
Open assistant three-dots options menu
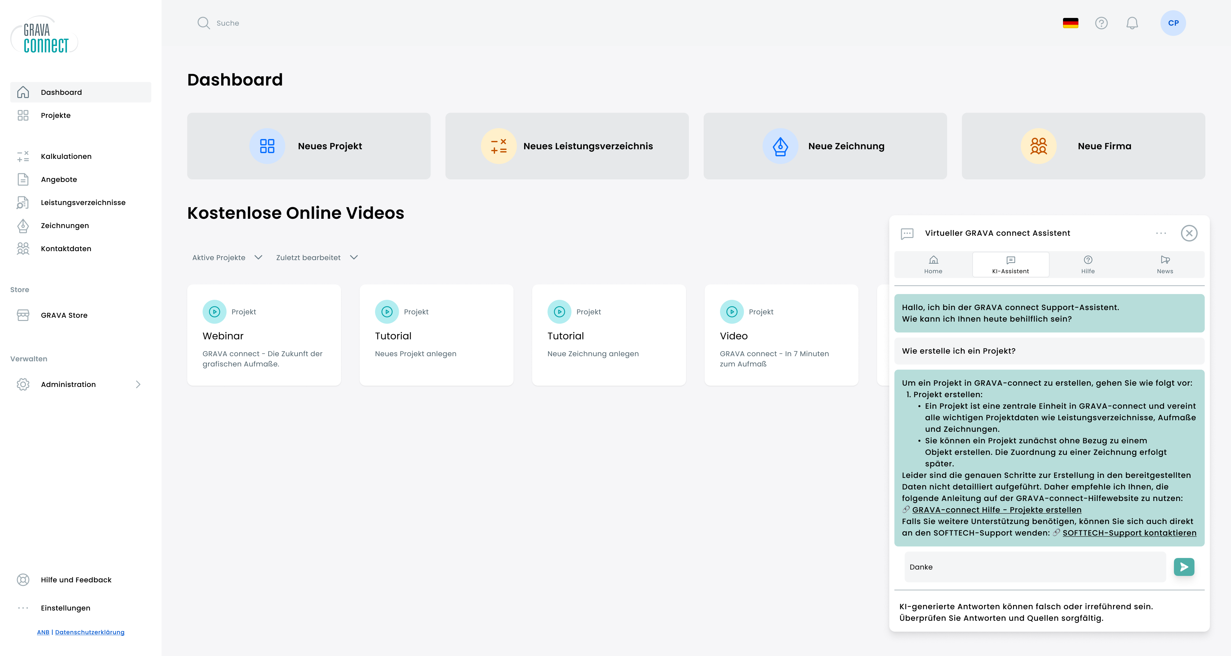click(1161, 233)
